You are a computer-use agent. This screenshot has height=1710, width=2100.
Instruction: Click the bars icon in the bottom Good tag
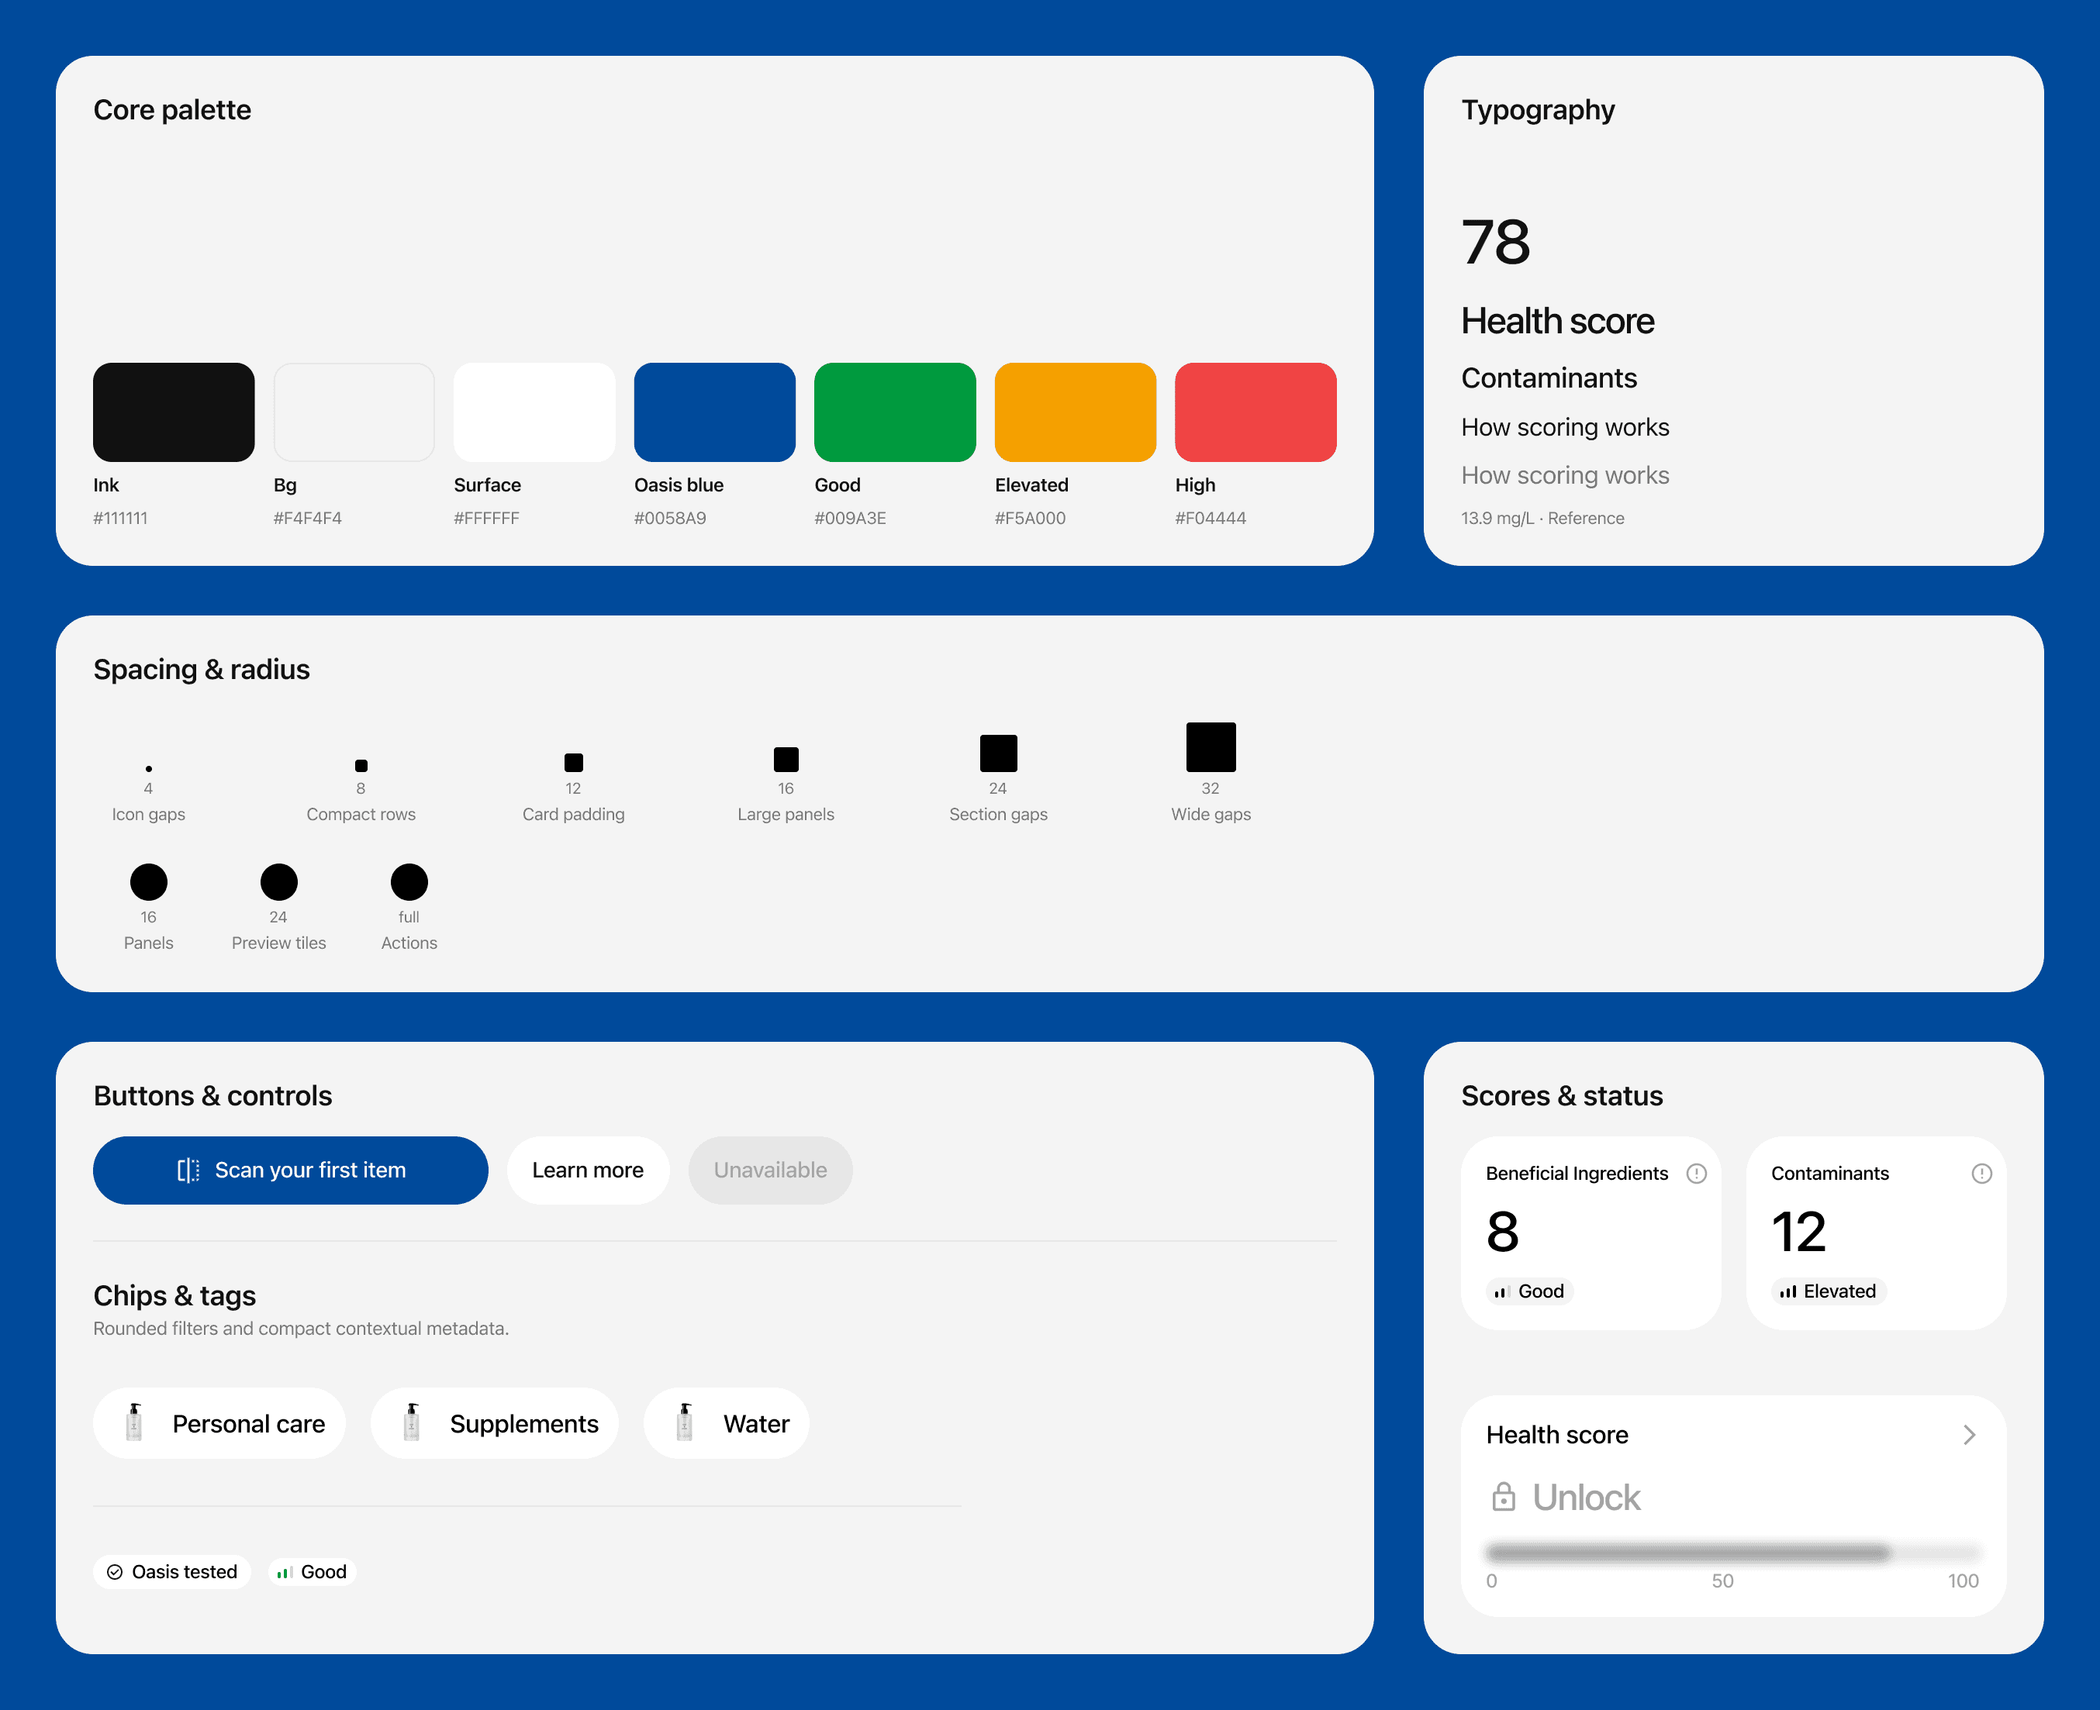(x=285, y=1572)
